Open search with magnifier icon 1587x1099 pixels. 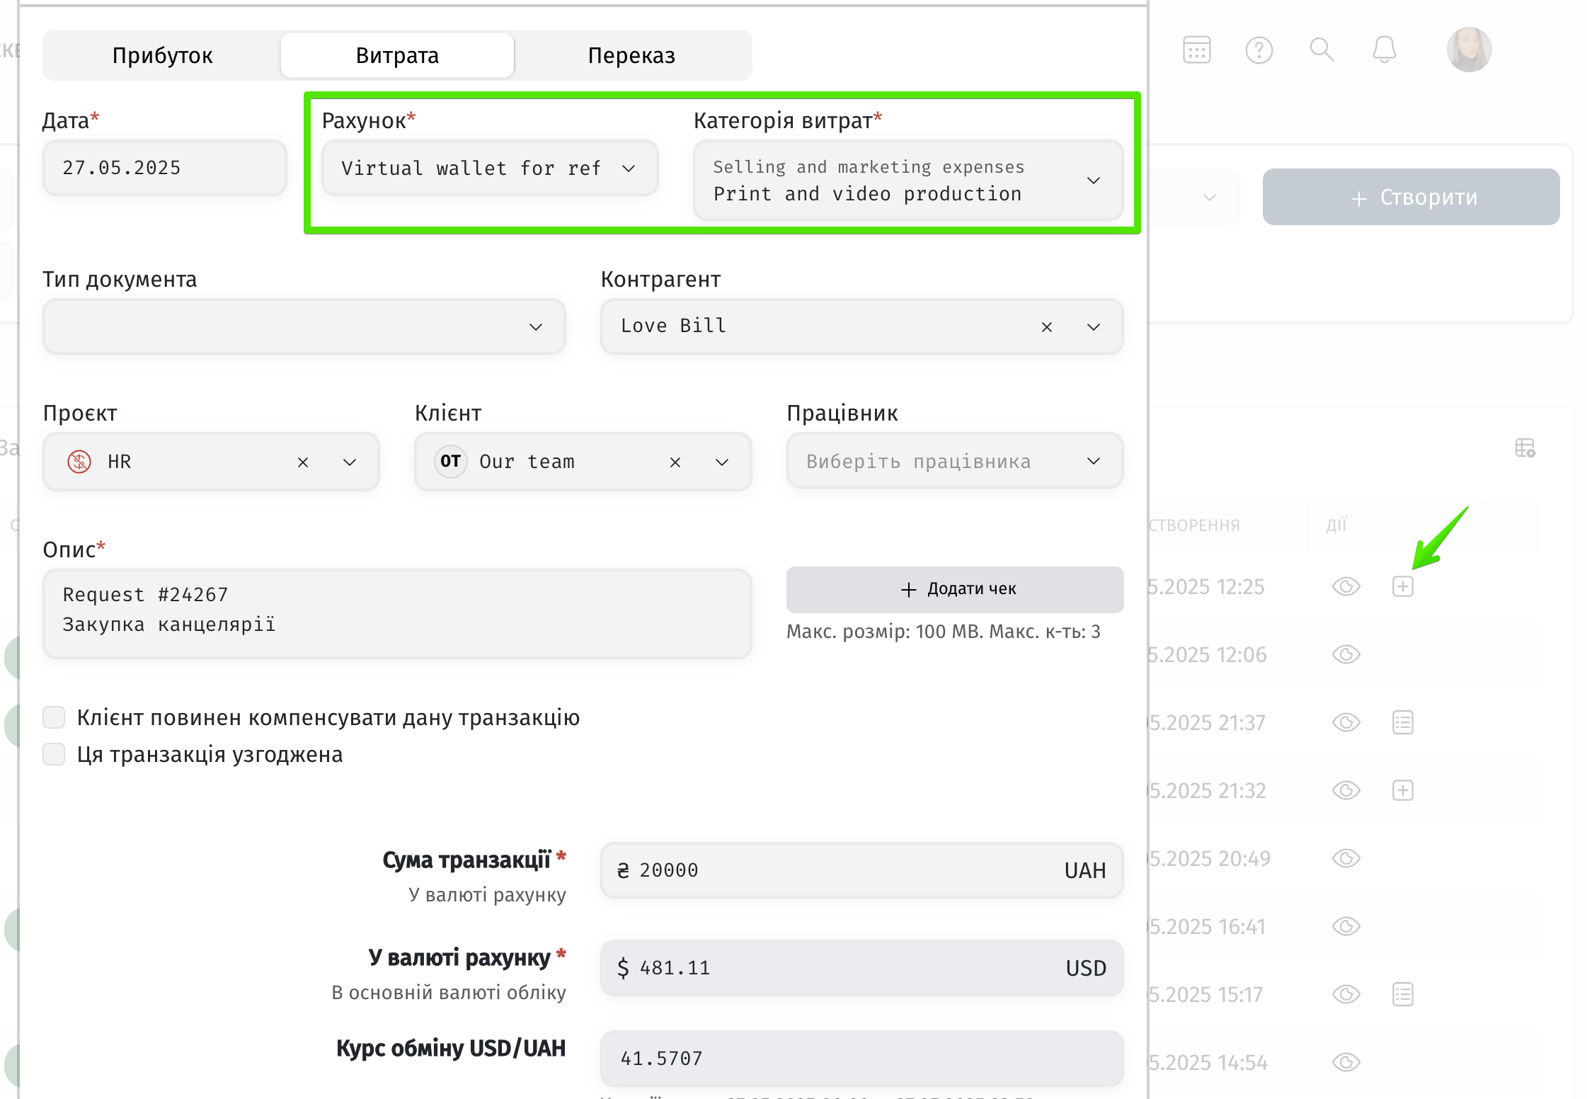click(1321, 50)
